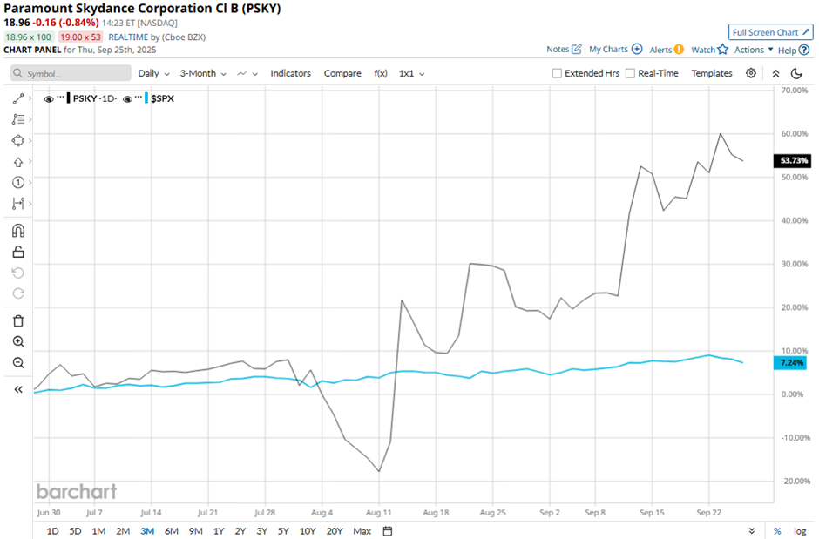Open chart settings gear icon

(751, 73)
